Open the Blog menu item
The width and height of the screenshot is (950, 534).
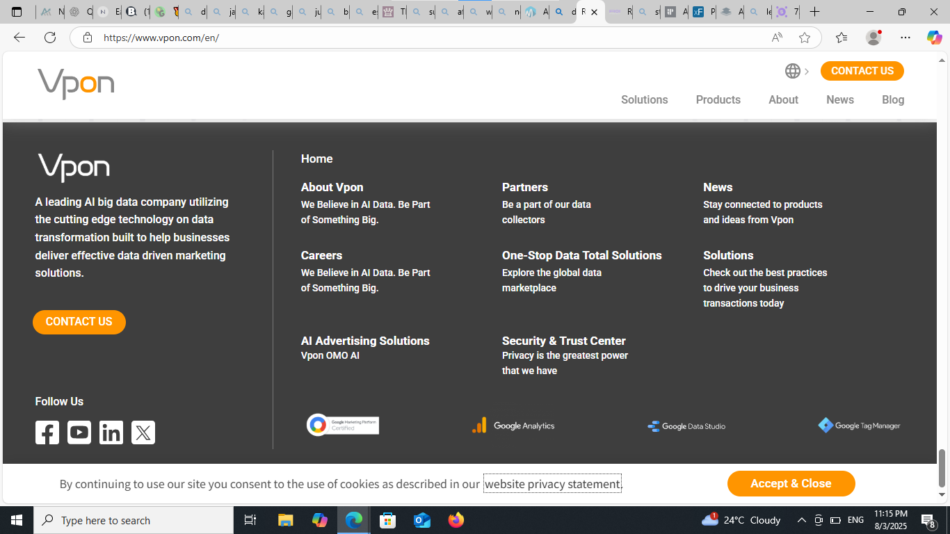[893, 99]
